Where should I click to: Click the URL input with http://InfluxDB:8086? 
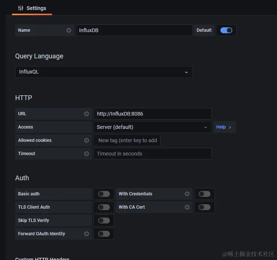[153, 114]
